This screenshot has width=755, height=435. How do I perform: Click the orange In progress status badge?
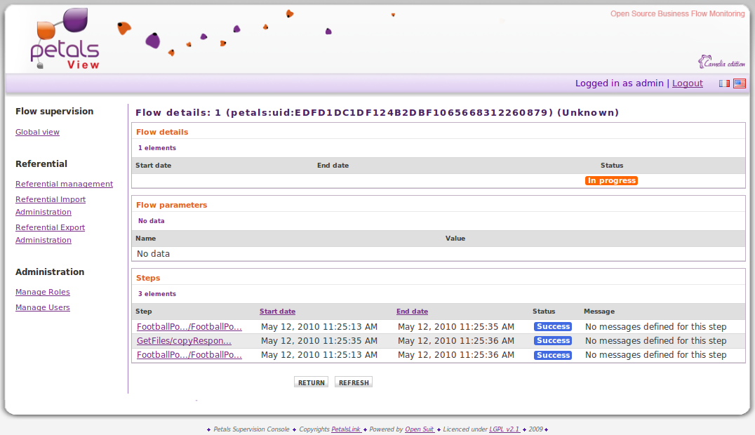(611, 181)
